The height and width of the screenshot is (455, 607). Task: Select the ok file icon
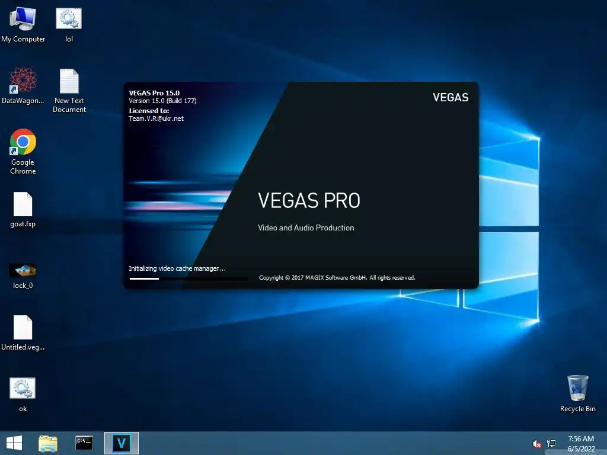coord(23,394)
